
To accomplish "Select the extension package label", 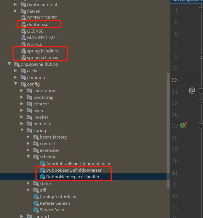I will [49, 150].
